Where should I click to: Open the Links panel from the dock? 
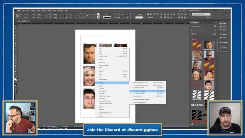tap(223, 30)
